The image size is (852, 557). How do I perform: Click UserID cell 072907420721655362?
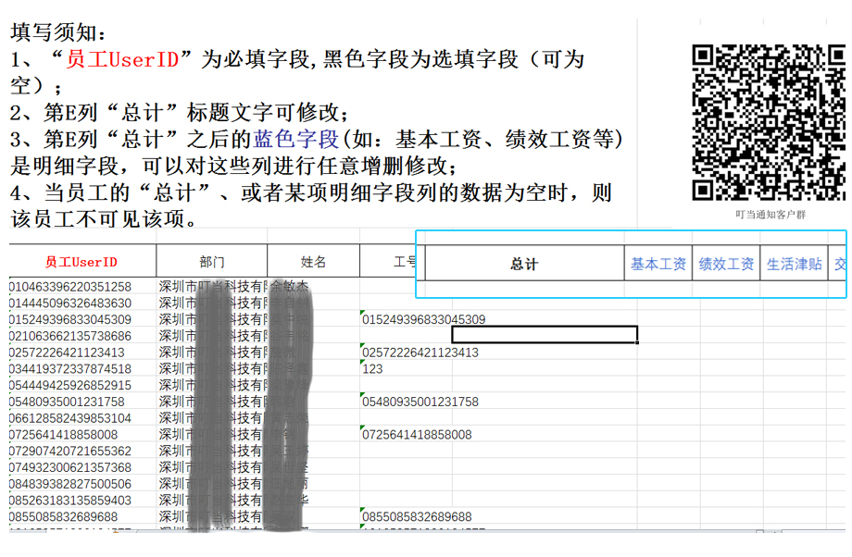70,451
